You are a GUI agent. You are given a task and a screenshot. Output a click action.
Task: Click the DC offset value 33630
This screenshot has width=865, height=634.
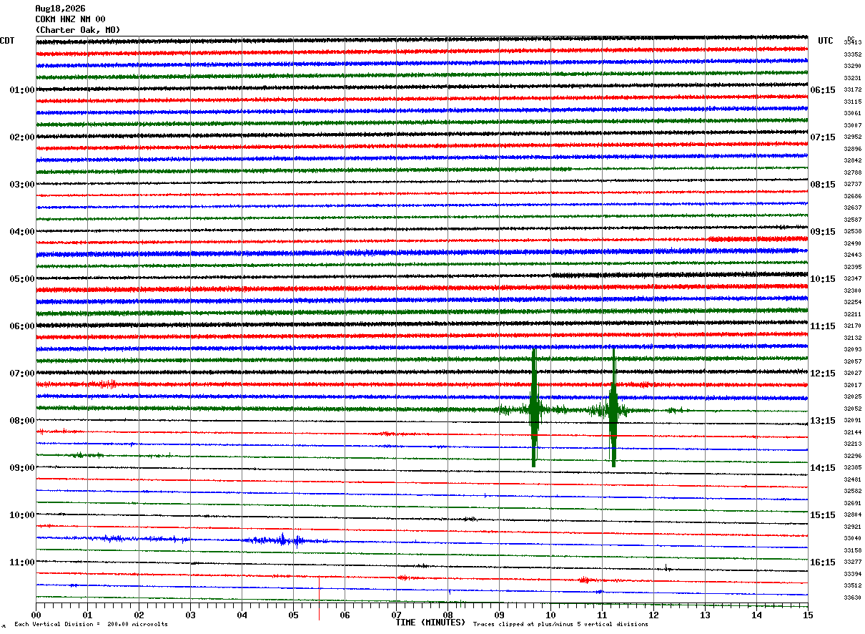(x=852, y=598)
